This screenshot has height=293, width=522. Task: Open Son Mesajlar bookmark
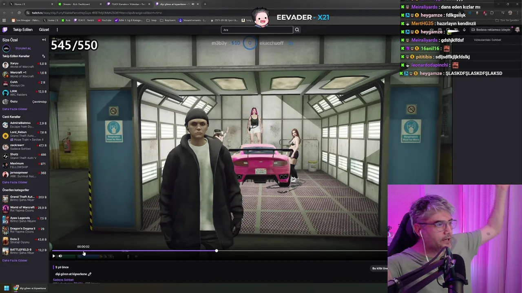coord(26,20)
